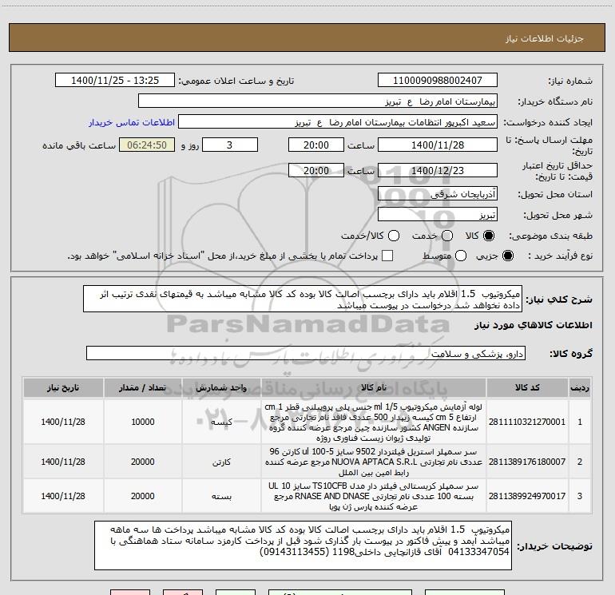The height and width of the screenshot is (595, 615).
Task: Click the response deadline date 1400/11/28 field
Action: [438, 145]
